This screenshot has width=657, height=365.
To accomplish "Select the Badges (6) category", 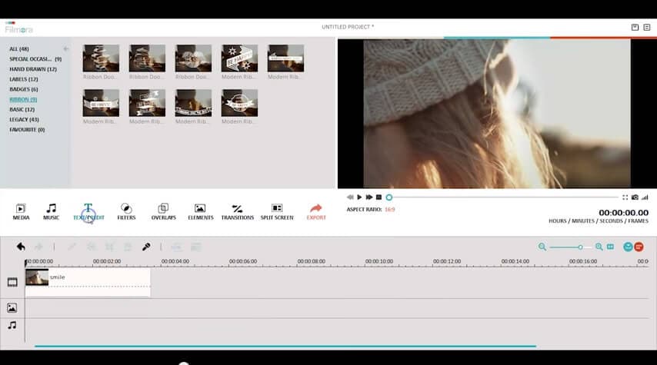I will coord(23,89).
